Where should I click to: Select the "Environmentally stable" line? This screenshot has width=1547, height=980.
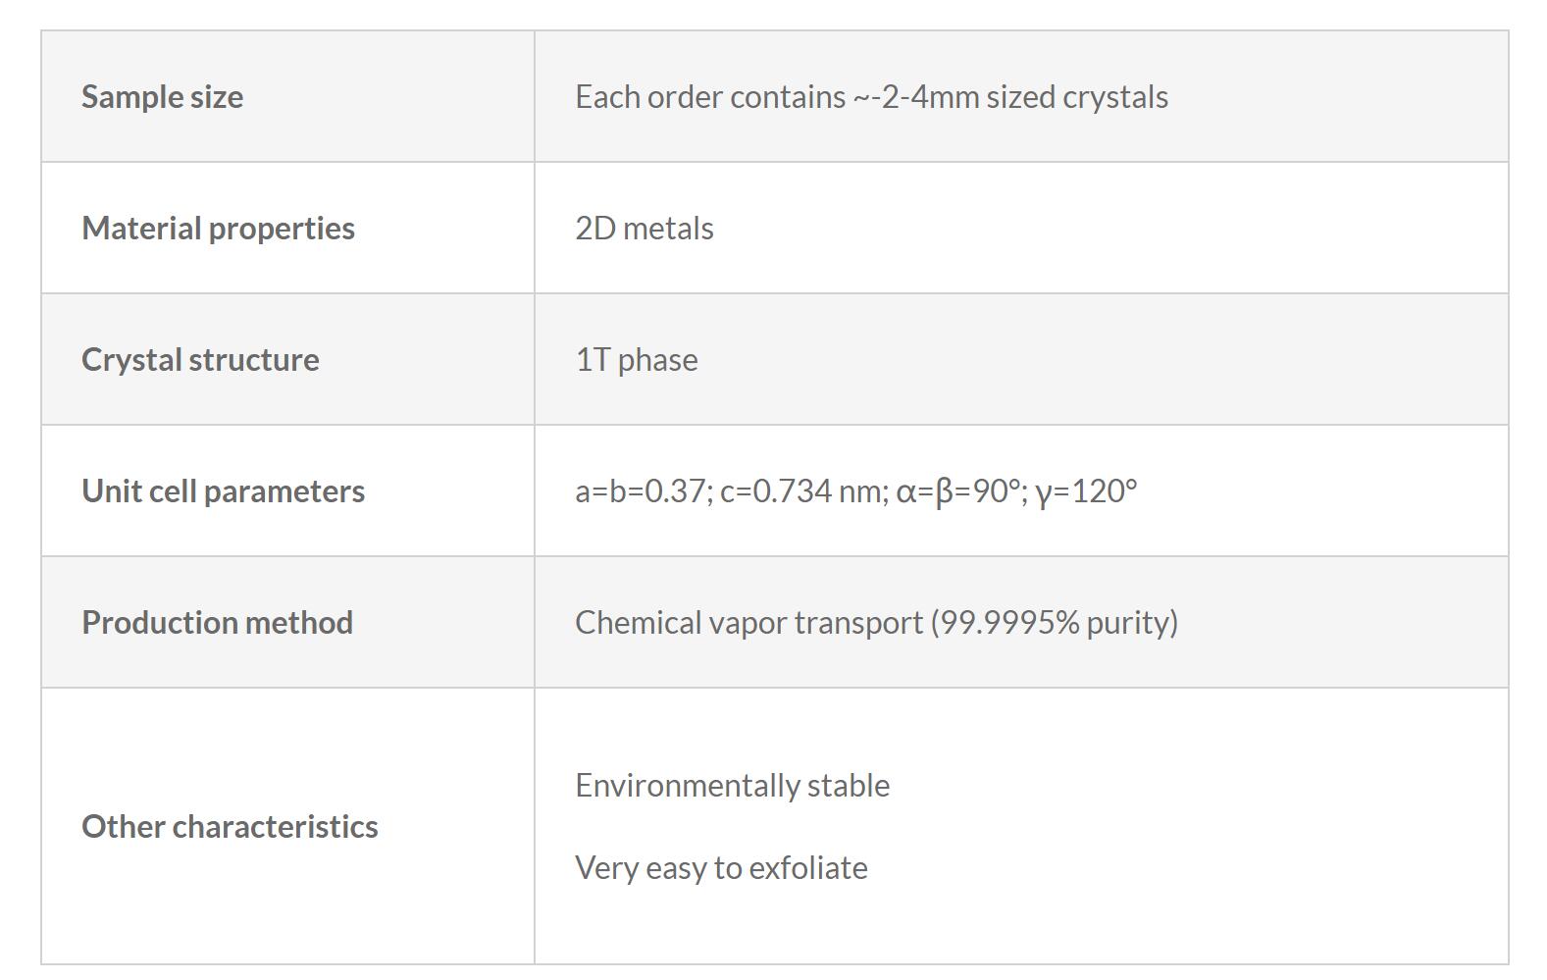point(732,786)
